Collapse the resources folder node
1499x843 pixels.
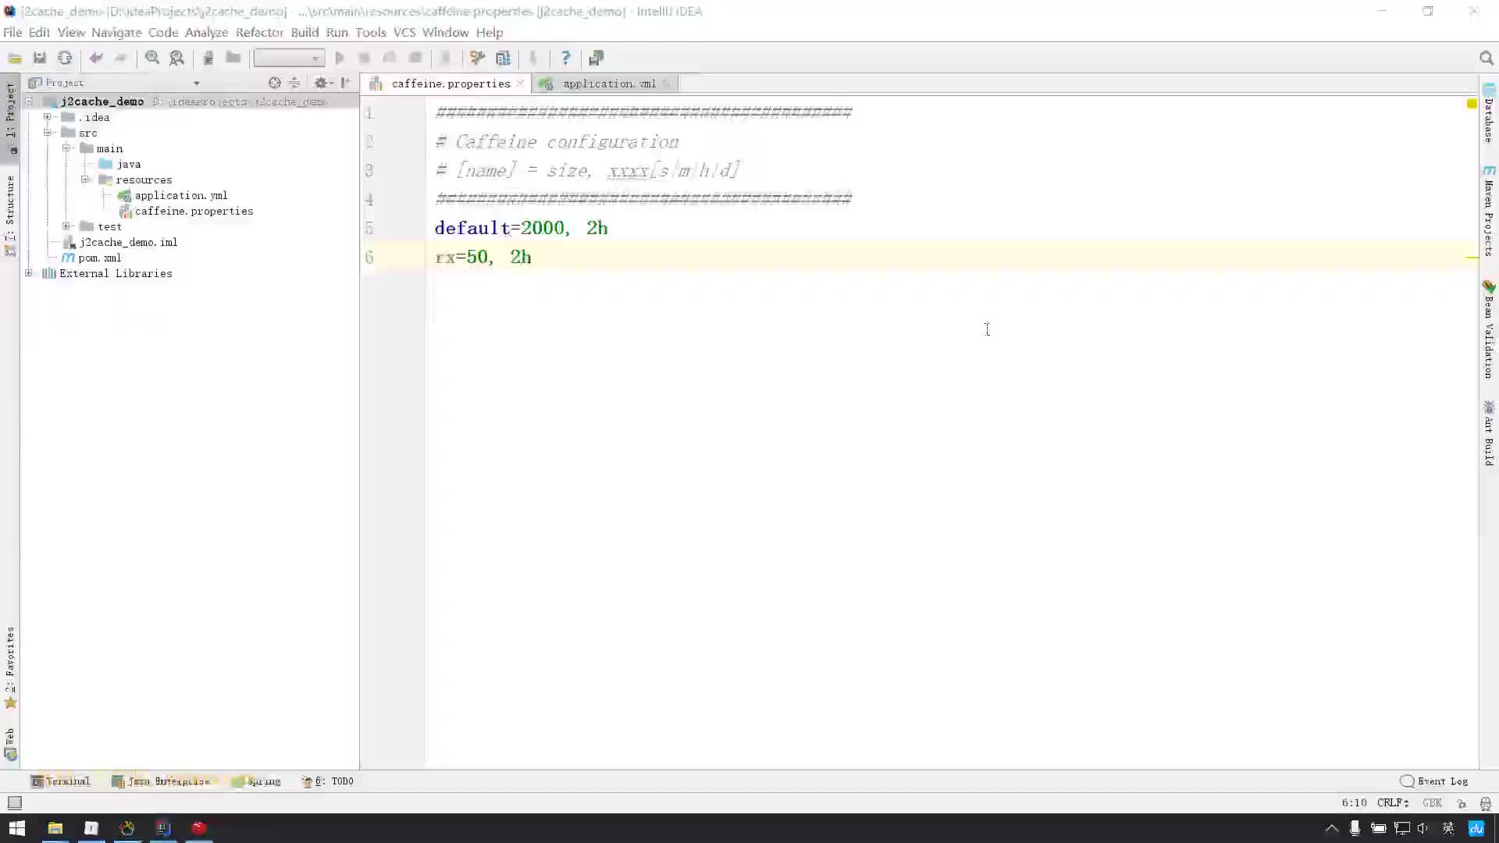85,180
